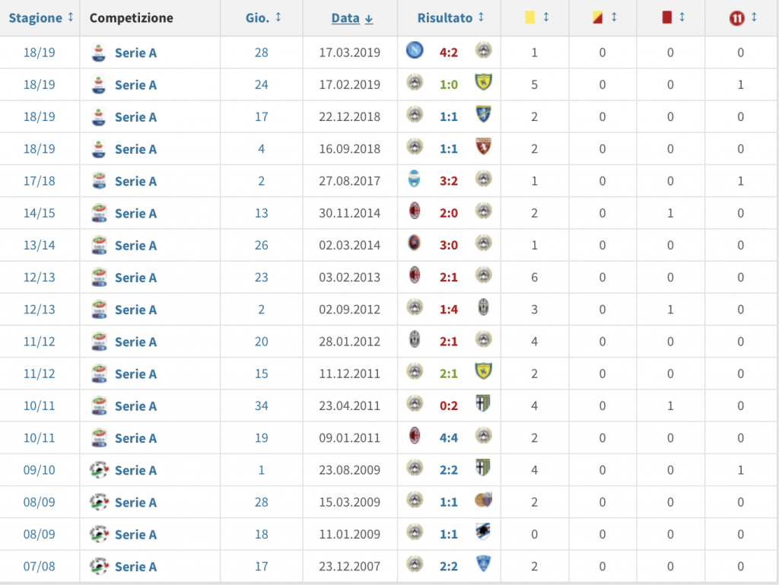Open the Frosinone crest on 22.12.2018

pos(482,116)
